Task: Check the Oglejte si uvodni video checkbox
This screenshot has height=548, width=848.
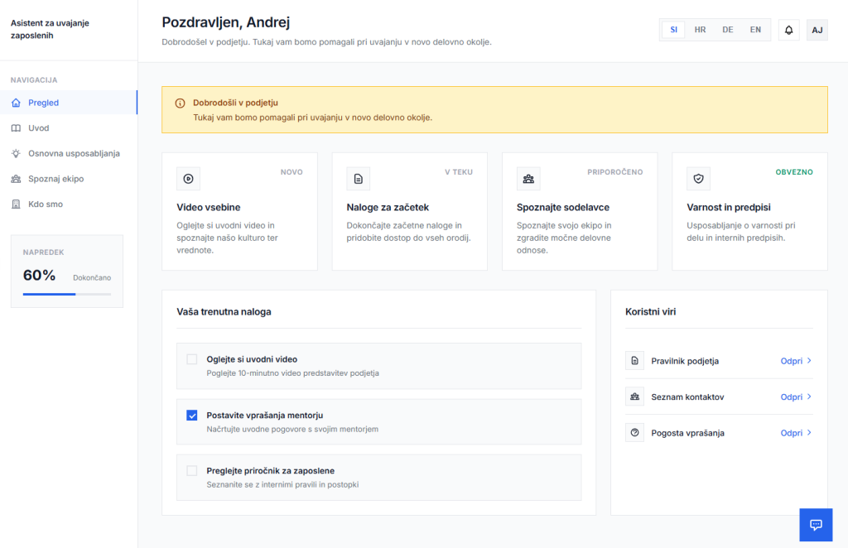Action: [x=192, y=359]
